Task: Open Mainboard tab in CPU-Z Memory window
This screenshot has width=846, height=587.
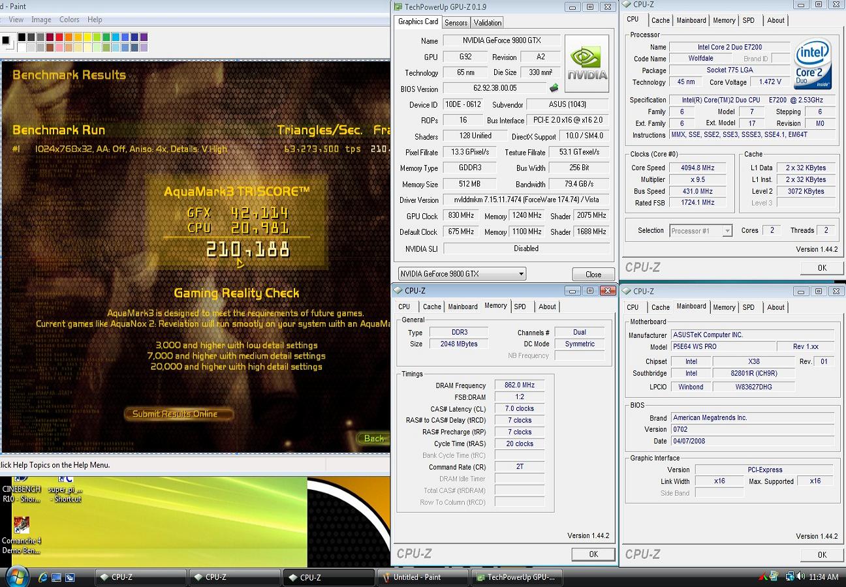Action: (463, 307)
